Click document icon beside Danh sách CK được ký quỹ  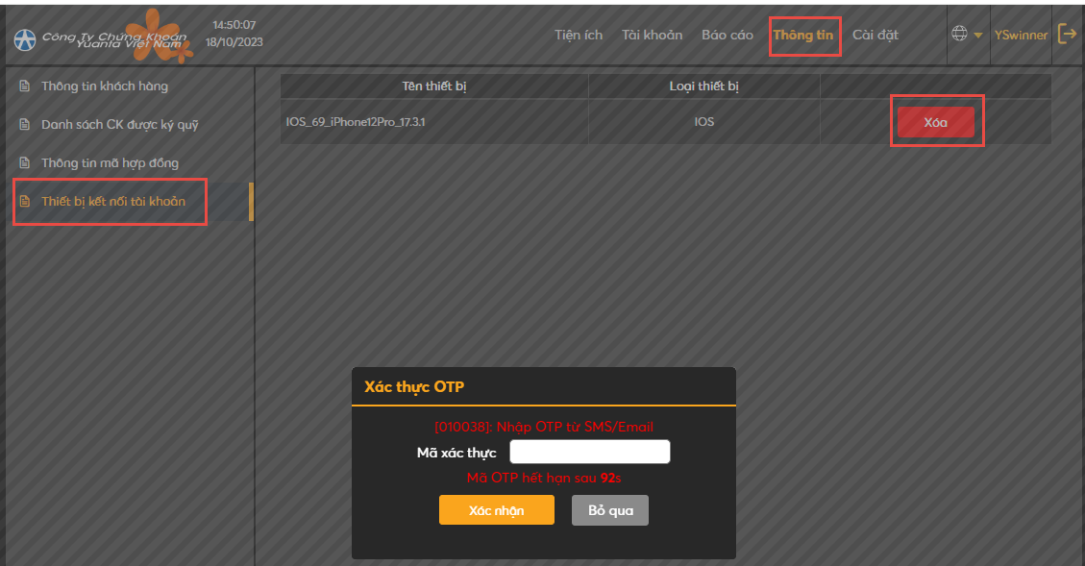click(25, 125)
